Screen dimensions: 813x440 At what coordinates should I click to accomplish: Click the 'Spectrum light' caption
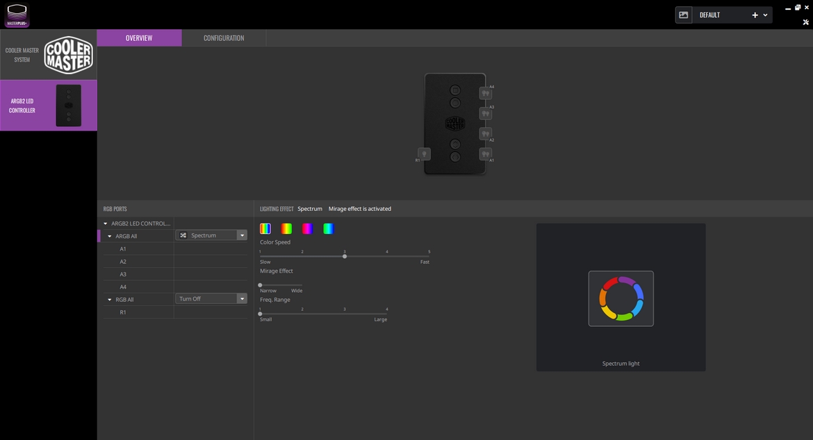point(621,364)
